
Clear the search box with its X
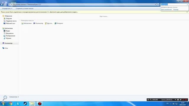[187, 4]
